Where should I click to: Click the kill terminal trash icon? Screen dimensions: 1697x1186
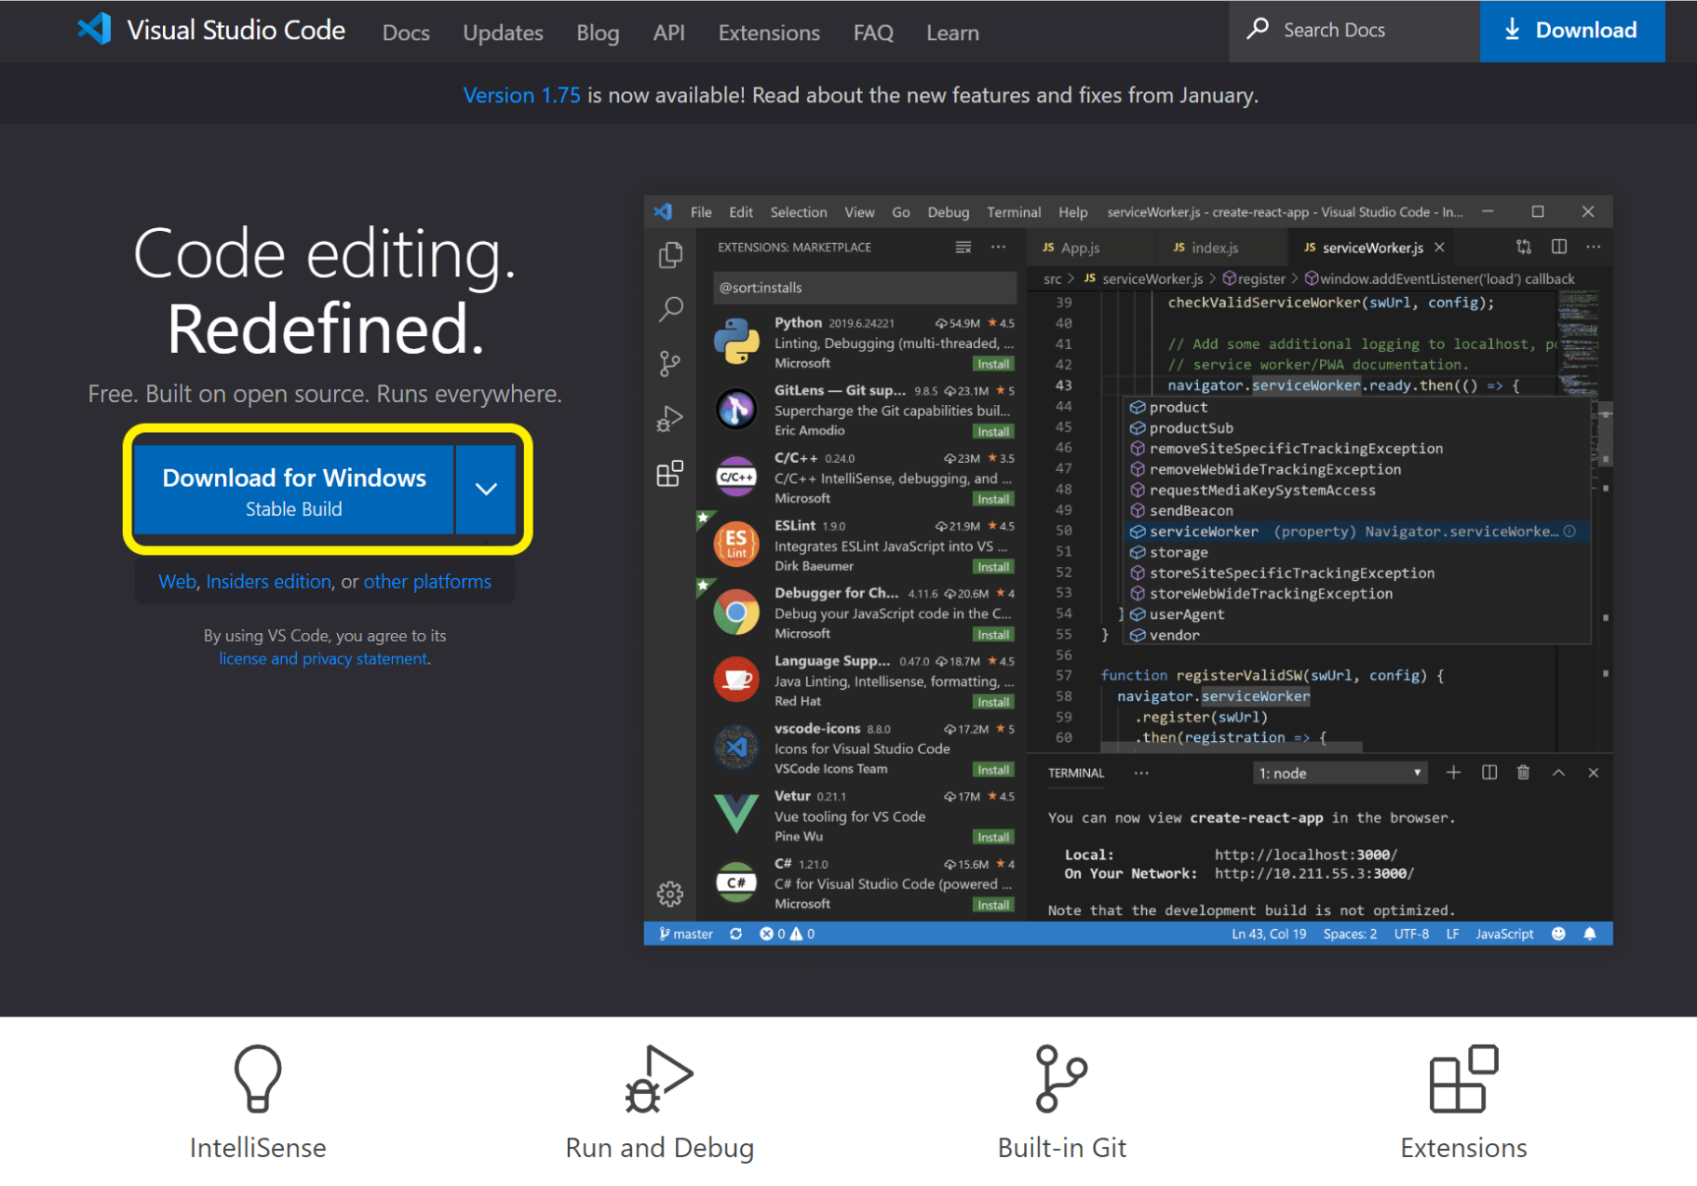[x=1523, y=773]
